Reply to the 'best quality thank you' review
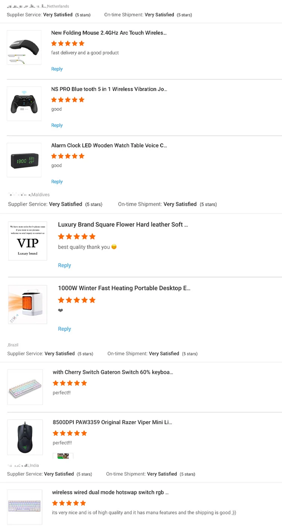 [64, 265]
